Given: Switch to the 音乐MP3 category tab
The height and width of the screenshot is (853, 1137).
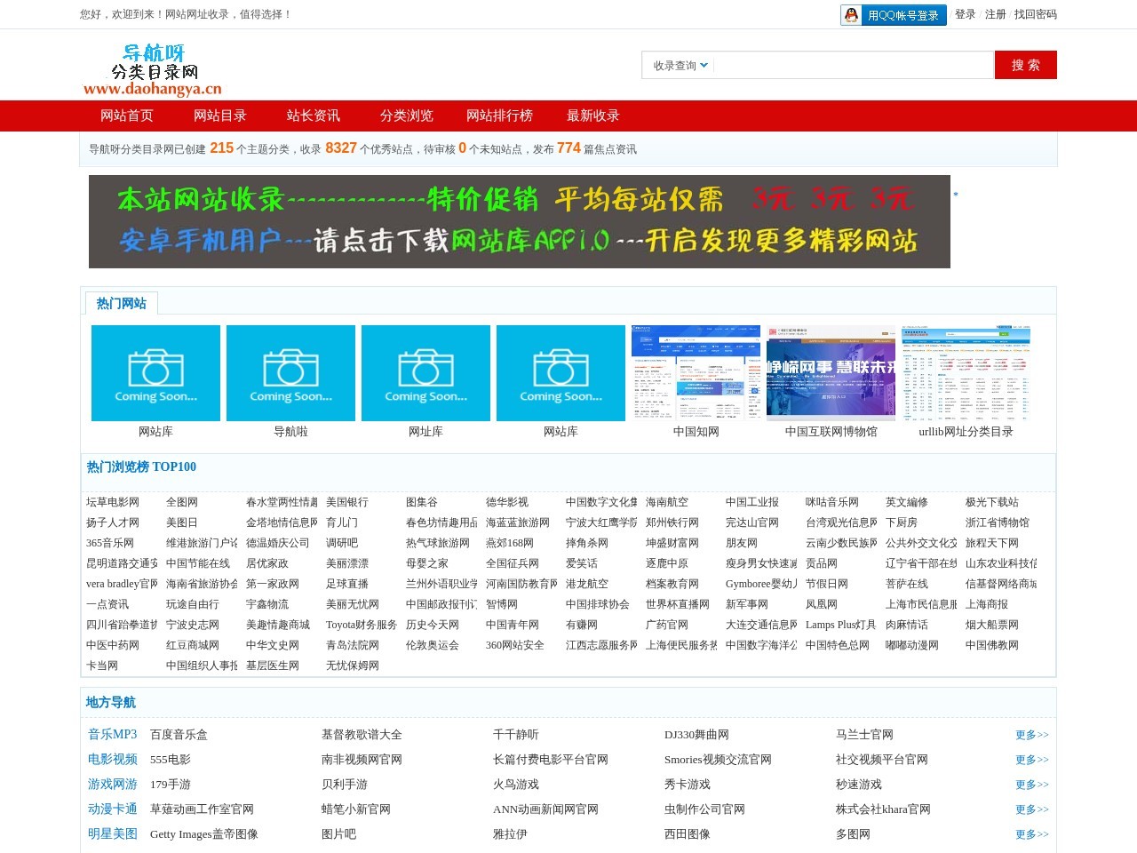Looking at the screenshot, I should point(112,735).
